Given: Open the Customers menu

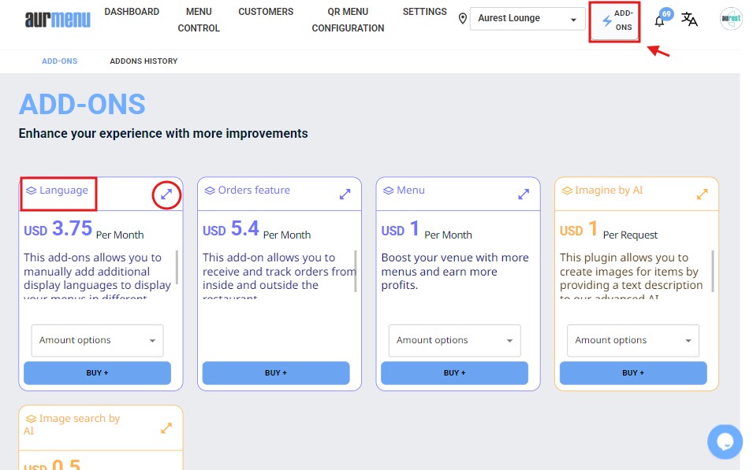Looking at the screenshot, I should 266,12.
